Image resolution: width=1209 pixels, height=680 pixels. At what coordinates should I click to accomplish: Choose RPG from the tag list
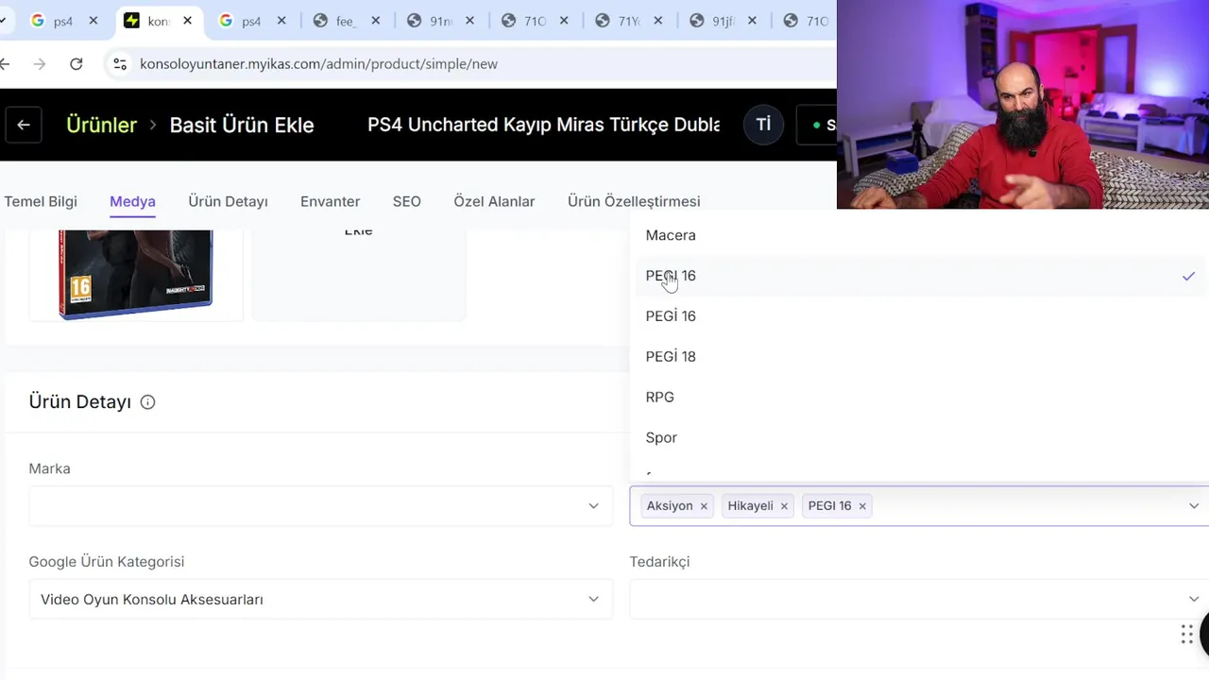(919, 398)
